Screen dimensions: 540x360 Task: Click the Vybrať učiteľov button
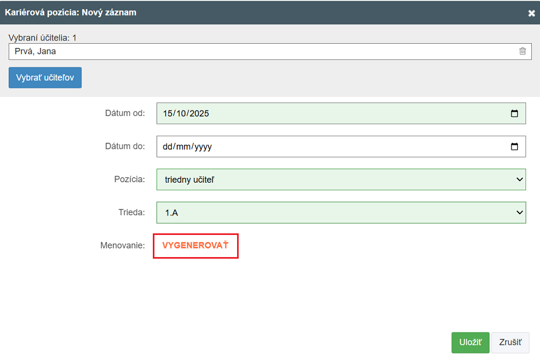(x=45, y=78)
